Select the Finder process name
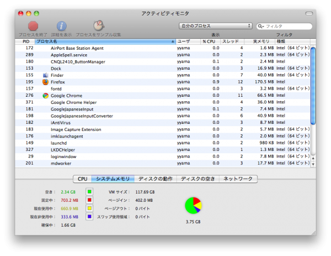This screenshot has height=256, width=331. click(57, 75)
